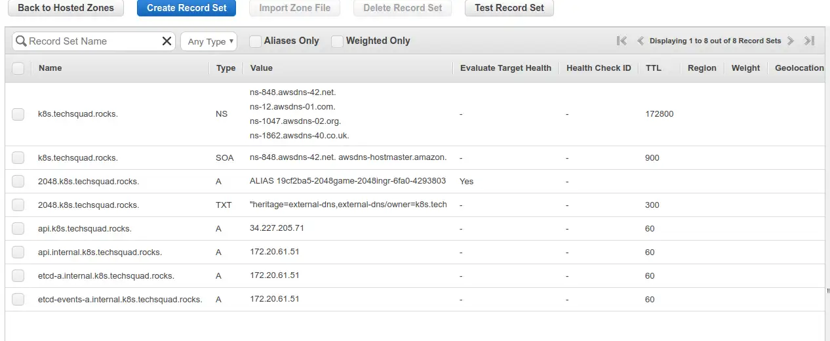Sort by the Type column header
Image resolution: width=830 pixels, height=341 pixels.
(226, 68)
